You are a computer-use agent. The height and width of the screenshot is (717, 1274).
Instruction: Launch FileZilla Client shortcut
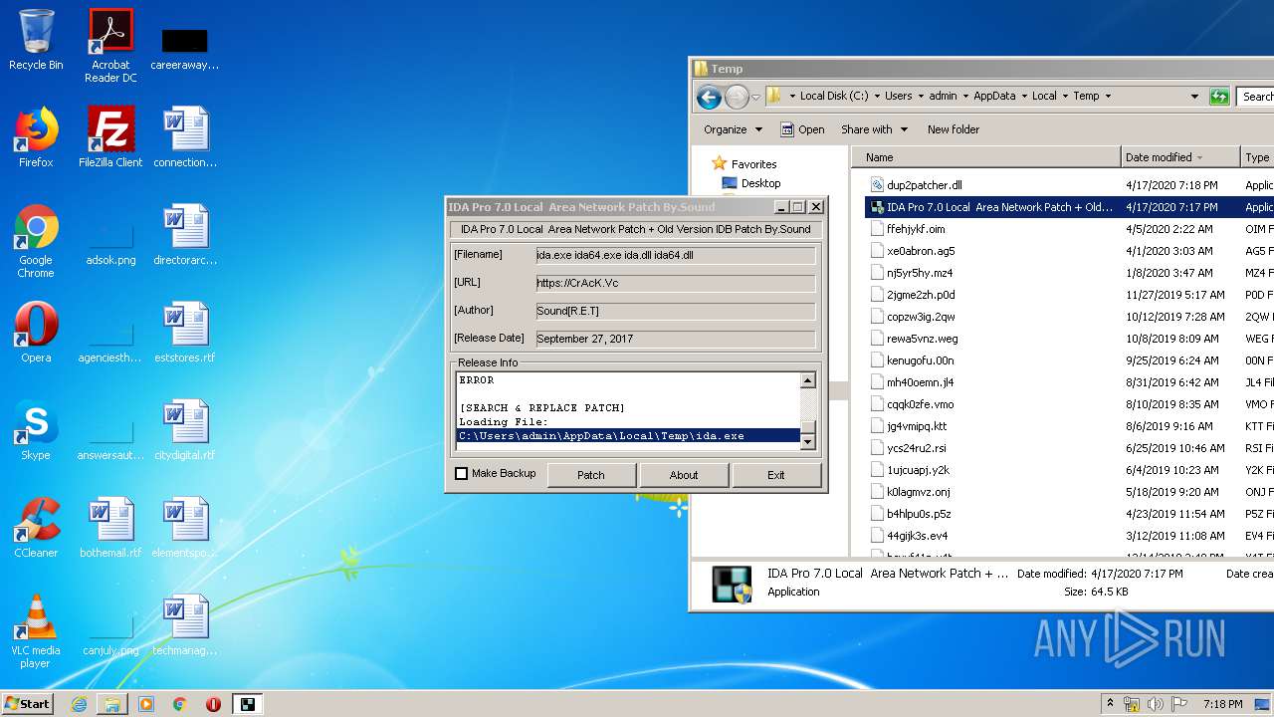point(110,137)
